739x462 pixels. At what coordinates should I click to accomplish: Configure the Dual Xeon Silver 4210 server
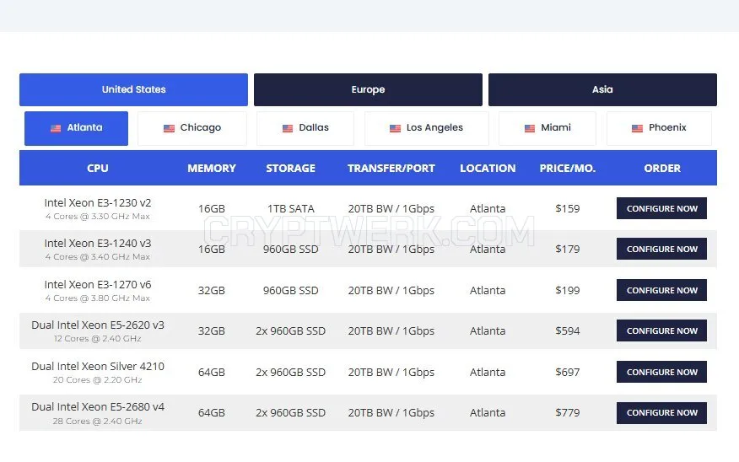point(661,372)
